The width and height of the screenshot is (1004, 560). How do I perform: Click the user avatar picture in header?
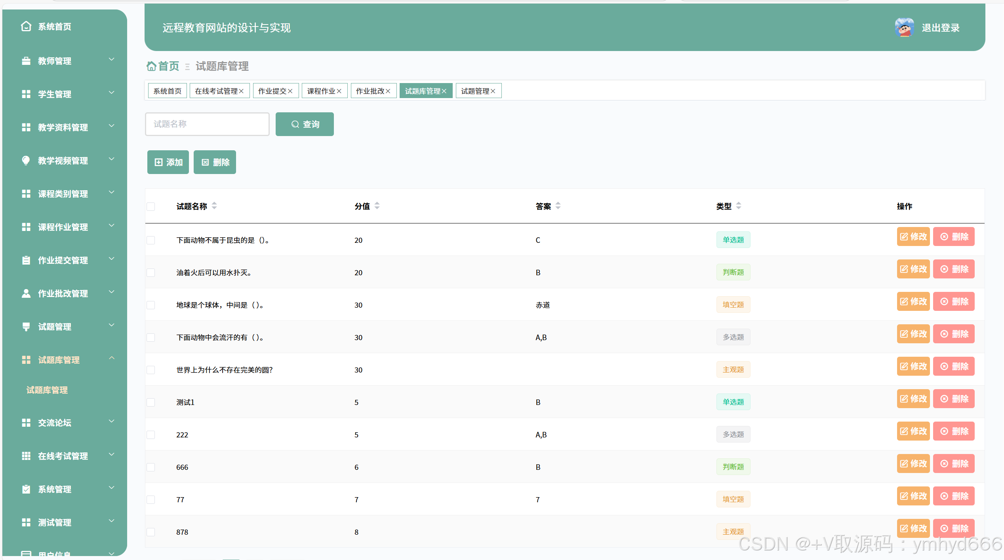(x=904, y=28)
